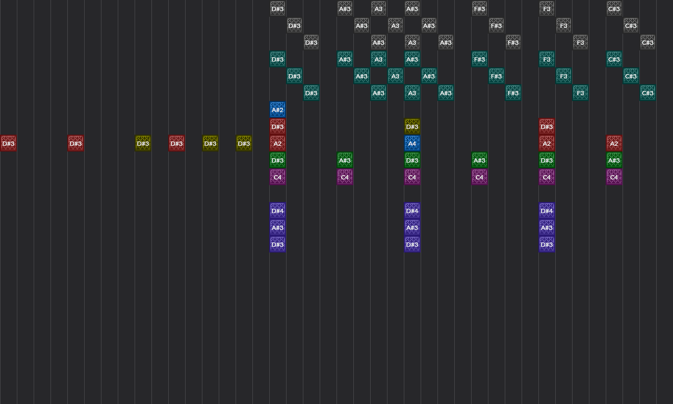Select teal D#3 in lowest teal row
Viewport: 673px width, 404px height.
(x=311, y=93)
